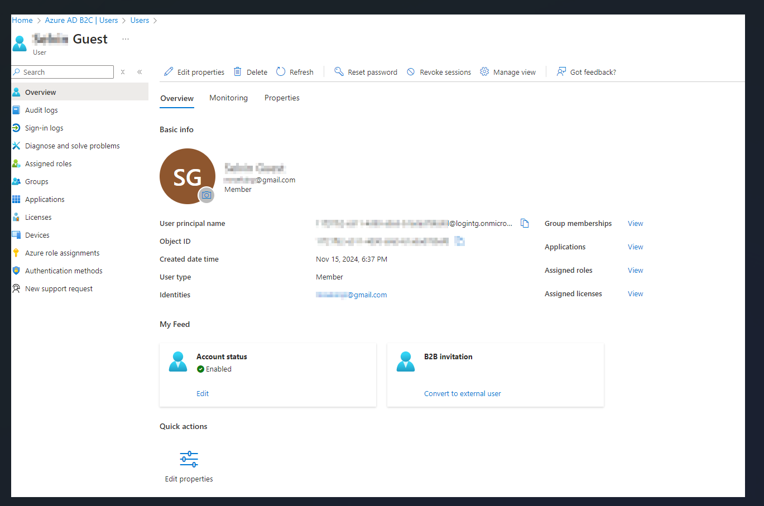Click the Manage view toolbar label
Viewport: 764px width, 506px height.
click(x=515, y=72)
